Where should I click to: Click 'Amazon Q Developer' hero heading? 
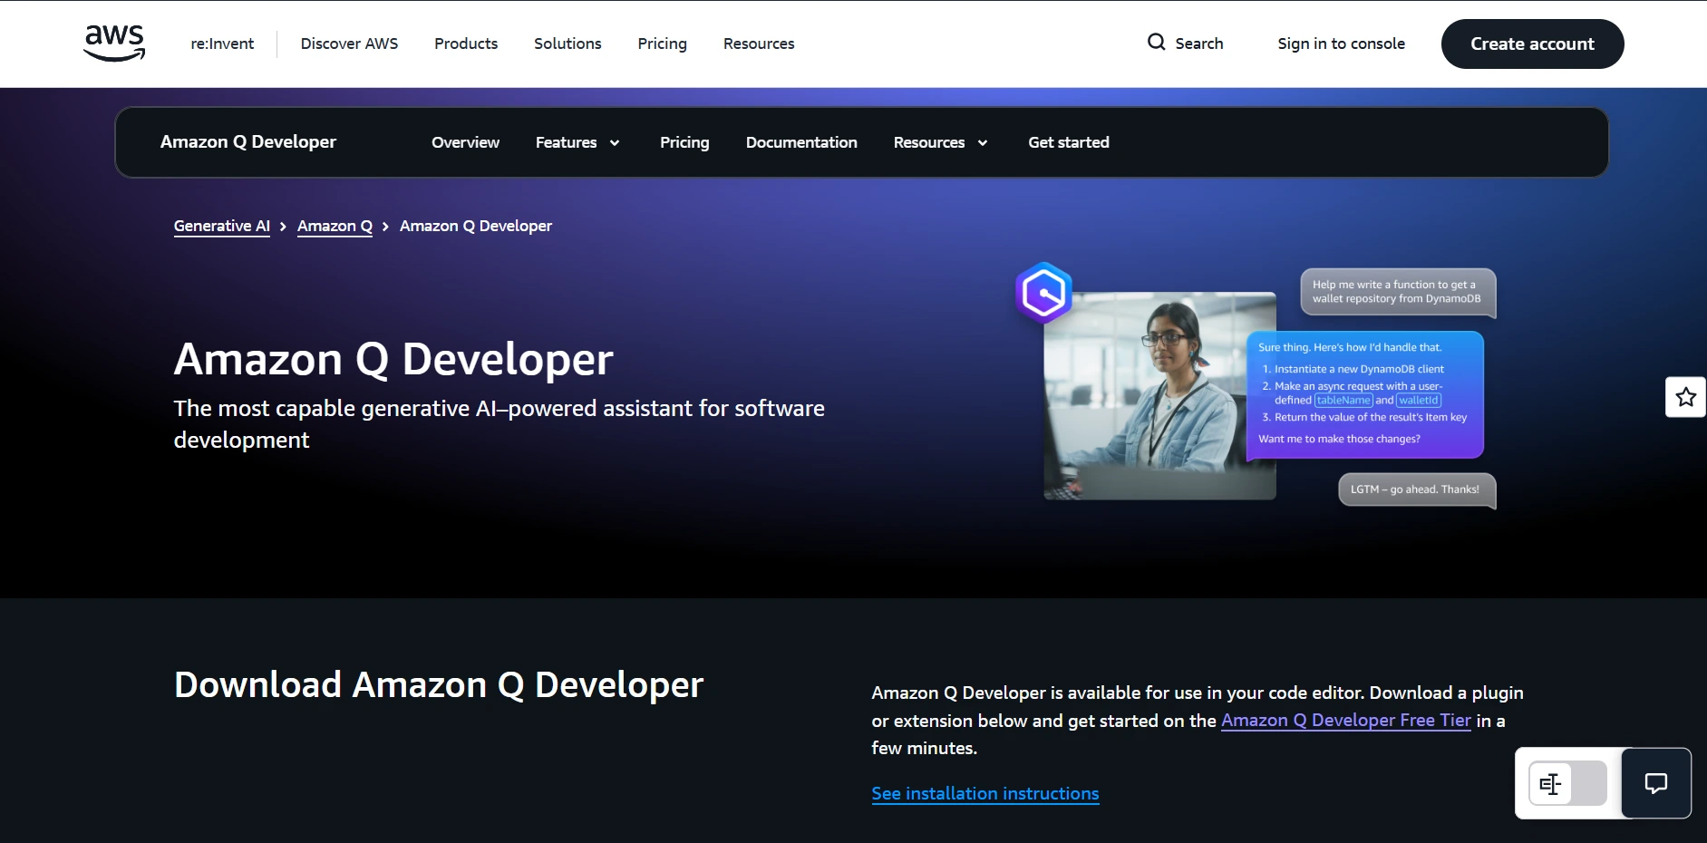tap(393, 360)
